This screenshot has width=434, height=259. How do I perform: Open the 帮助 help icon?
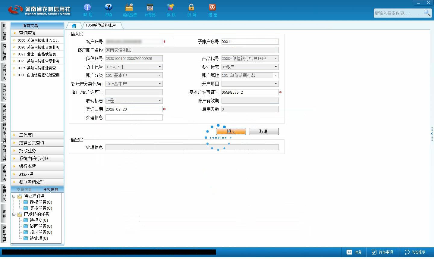[87, 10]
